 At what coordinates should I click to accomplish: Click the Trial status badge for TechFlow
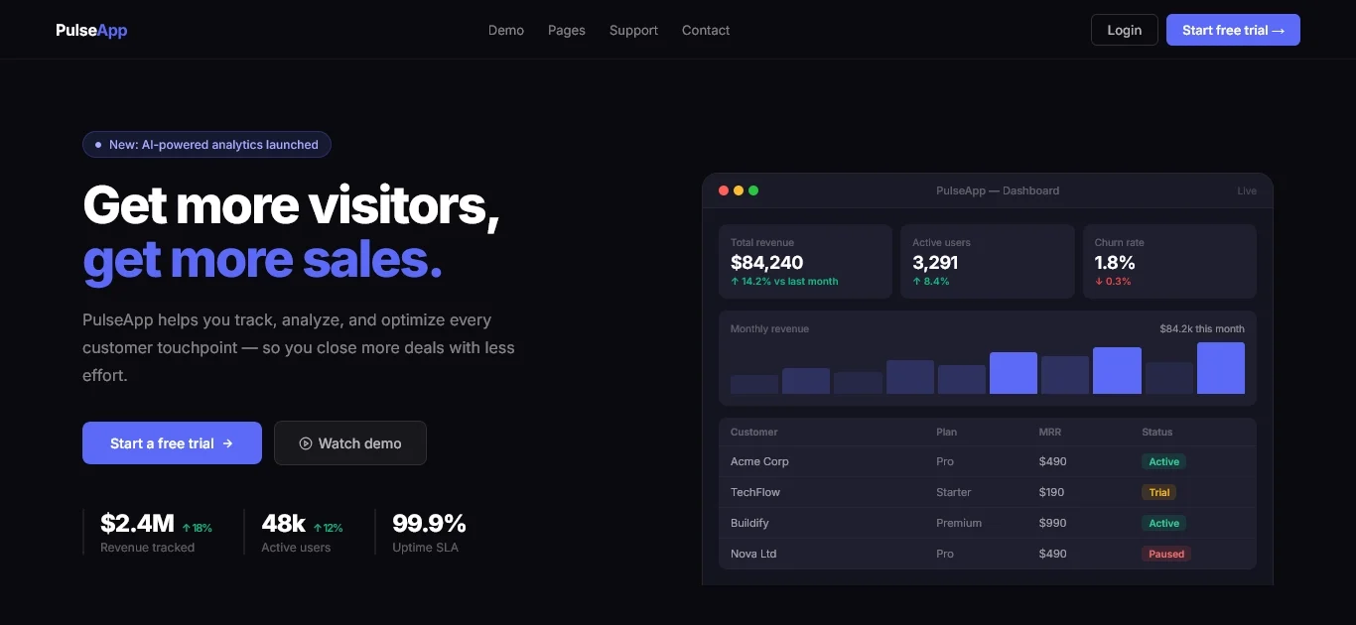coord(1159,492)
